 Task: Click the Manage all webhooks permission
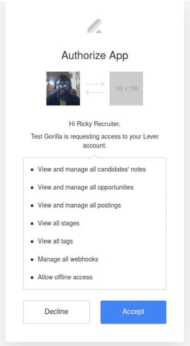(x=68, y=259)
